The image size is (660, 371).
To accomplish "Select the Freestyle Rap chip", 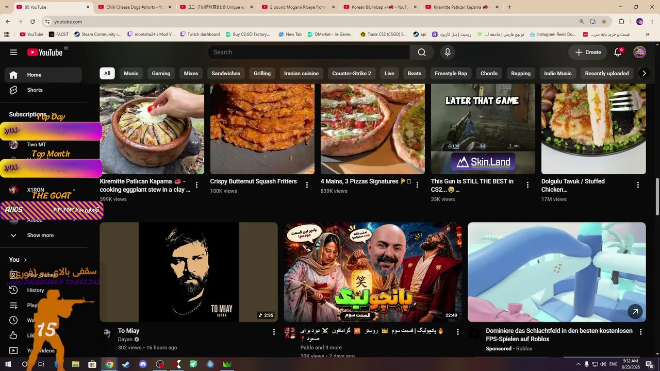I will (451, 73).
